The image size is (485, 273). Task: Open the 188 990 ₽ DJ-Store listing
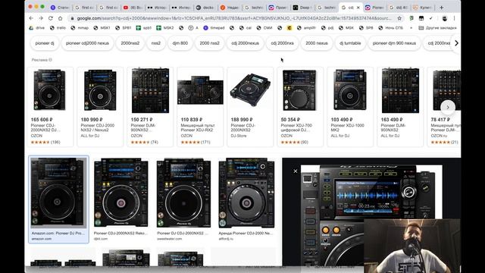click(x=250, y=106)
